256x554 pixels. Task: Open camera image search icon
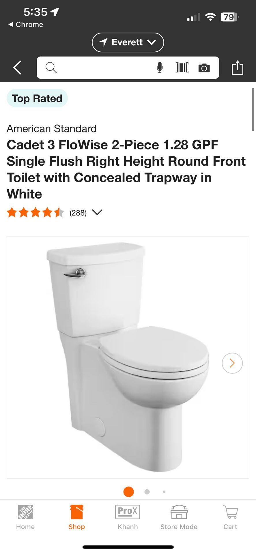[x=204, y=68]
